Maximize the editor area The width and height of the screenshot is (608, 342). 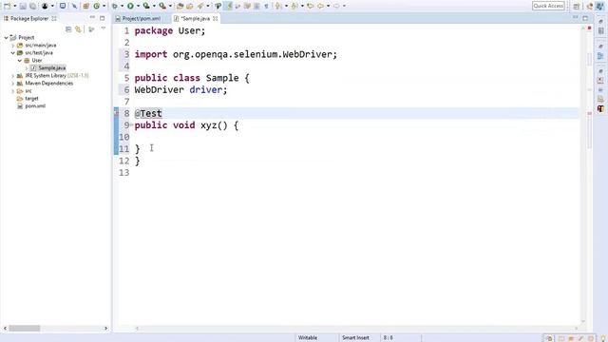(x=585, y=18)
